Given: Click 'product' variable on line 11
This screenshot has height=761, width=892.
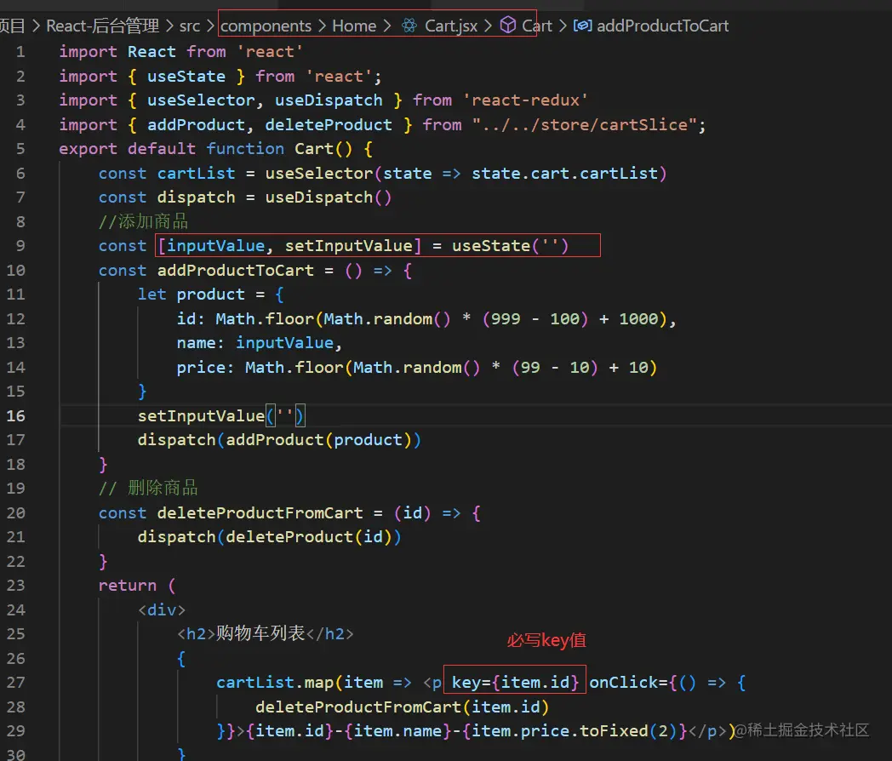Looking at the screenshot, I should 210,294.
